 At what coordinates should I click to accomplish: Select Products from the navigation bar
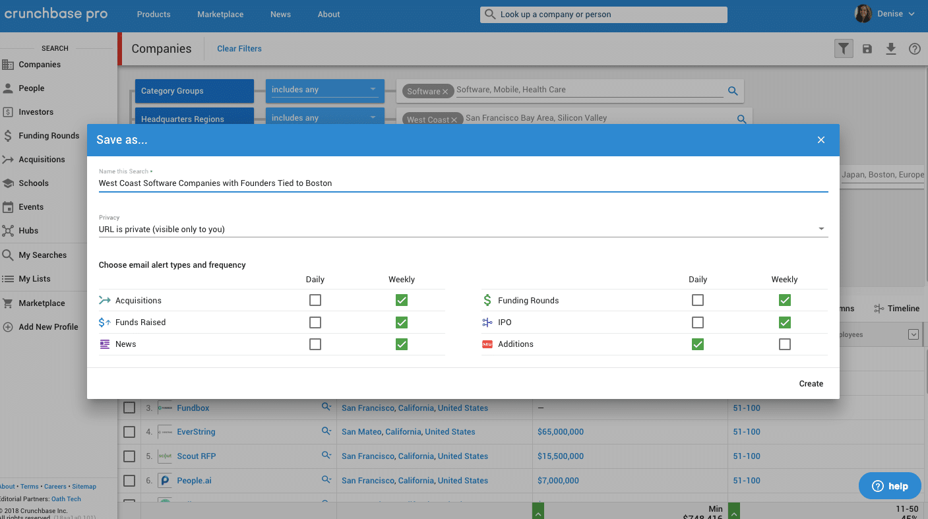tap(153, 14)
